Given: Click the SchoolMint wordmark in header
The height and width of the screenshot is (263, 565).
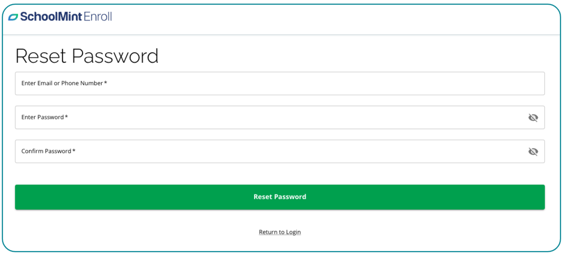Looking at the screenshot, I should tap(51, 16).
